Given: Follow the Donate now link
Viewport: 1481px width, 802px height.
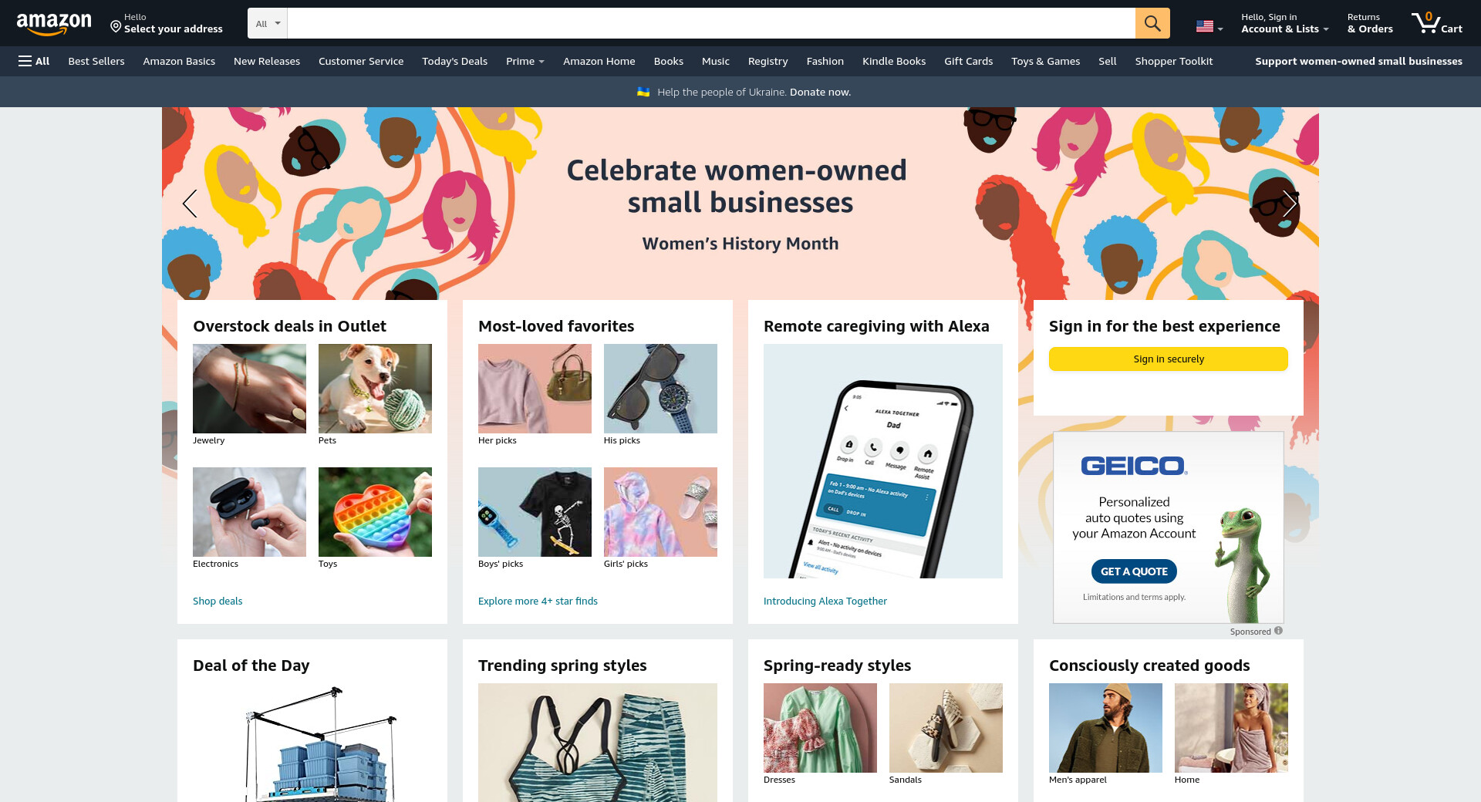Looking at the screenshot, I should [x=820, y=92].
